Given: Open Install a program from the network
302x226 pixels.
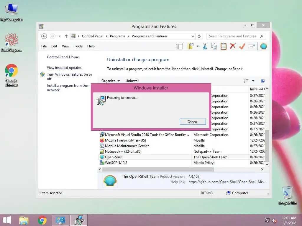Looking at the screenshot, I should tap(67, 88).
